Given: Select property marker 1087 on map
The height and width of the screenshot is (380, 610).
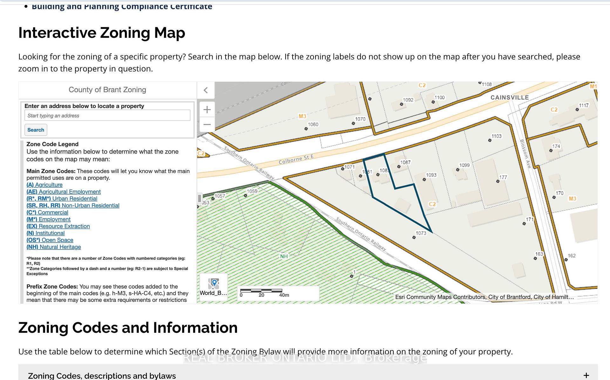Looking at the screenshot, I should (399, 167).
